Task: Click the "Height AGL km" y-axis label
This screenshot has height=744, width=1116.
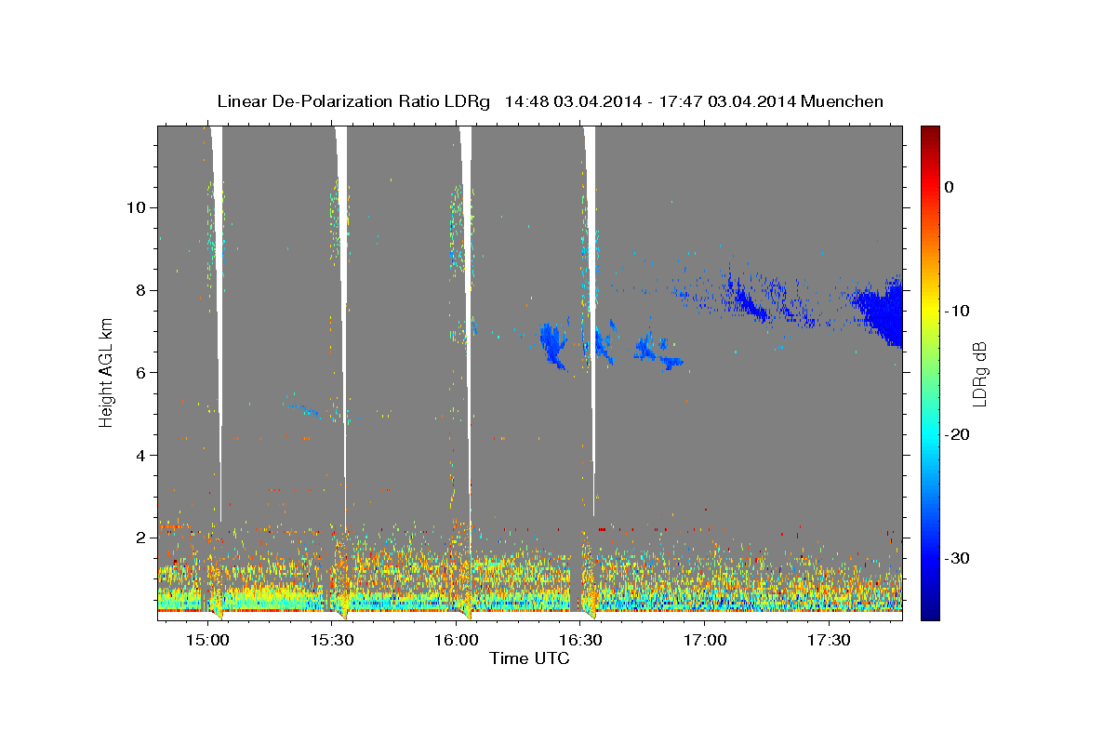Action: point(107,372)
